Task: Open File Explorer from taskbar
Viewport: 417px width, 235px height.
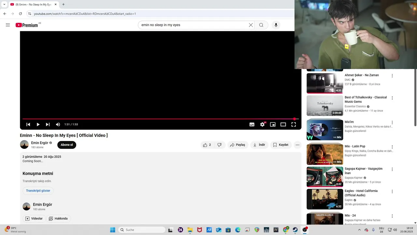Action: [x=190, y=230]
